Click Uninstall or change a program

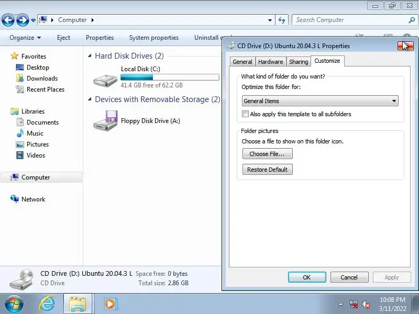[x=208, y=38]
